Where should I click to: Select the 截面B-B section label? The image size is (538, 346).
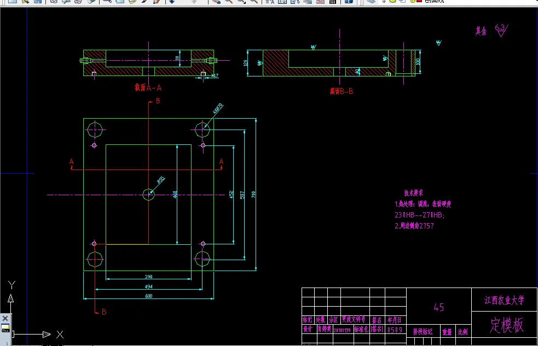(342, 91)
